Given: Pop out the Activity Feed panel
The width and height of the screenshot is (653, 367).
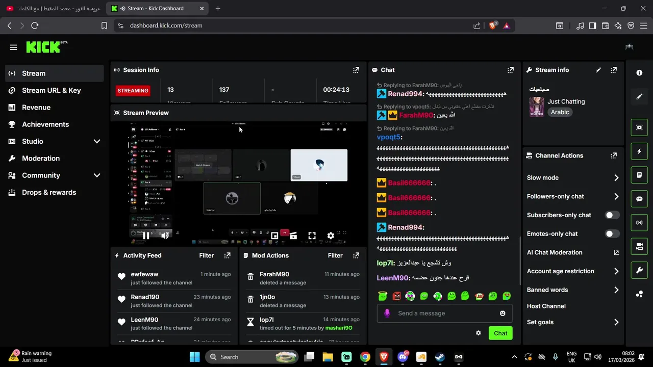Looking at the screenshot, I should (x=228, y=255).
